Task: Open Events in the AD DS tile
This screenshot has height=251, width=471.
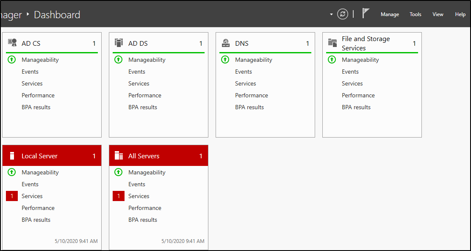Action: [137, 72]
